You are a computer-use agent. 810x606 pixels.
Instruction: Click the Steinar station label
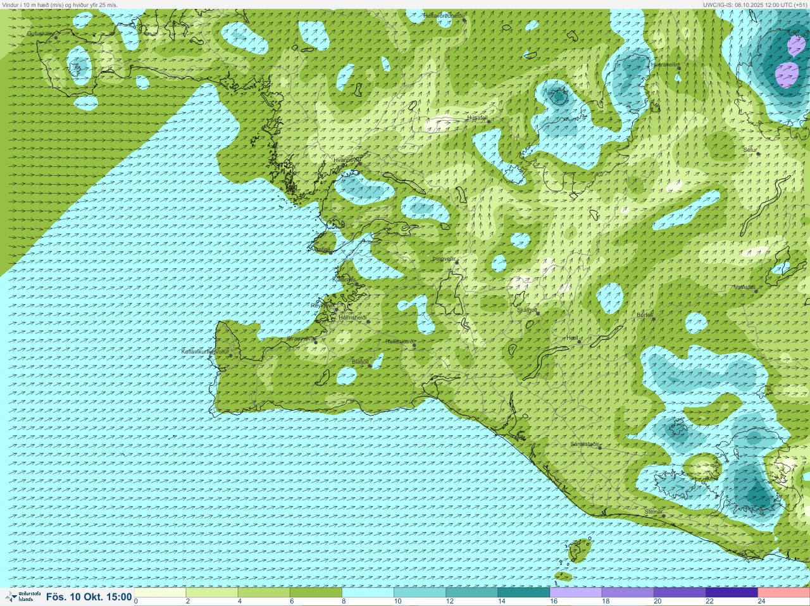click(x=654, y=512)
